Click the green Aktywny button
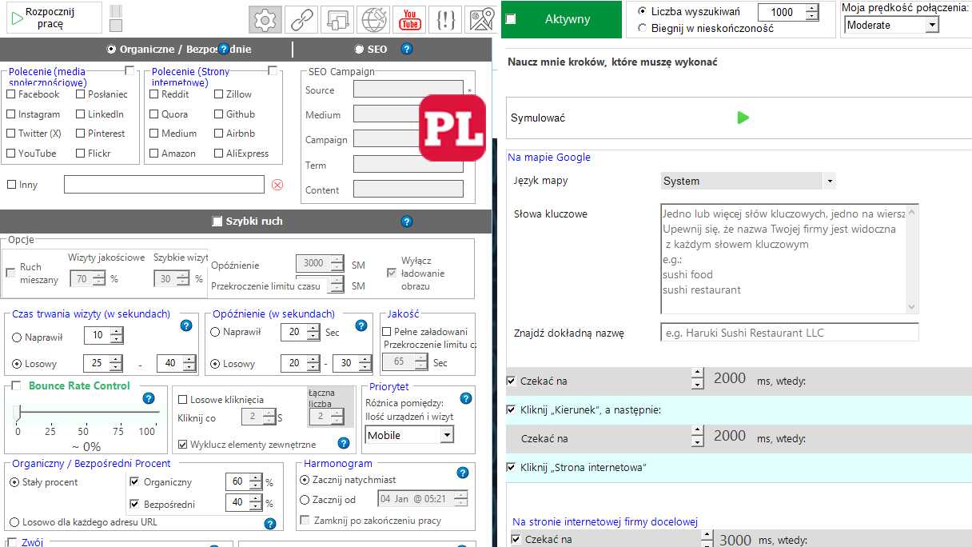 [567, 19]
